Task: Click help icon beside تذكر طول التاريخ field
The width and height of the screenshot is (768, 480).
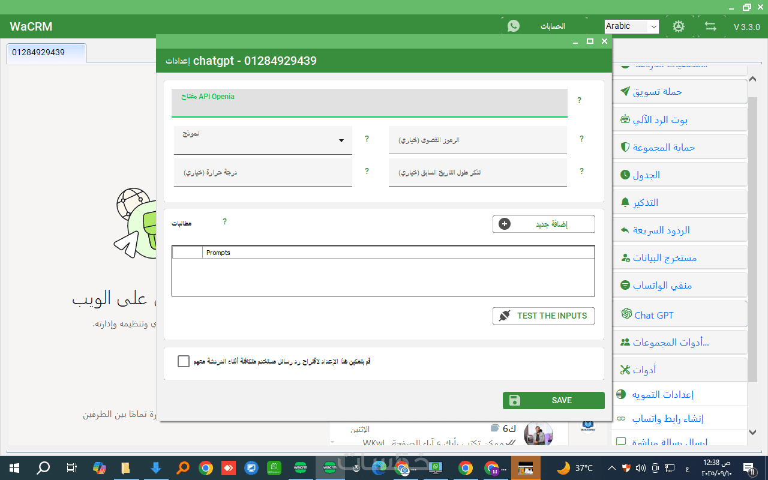Action: click(x=581, y=171)
